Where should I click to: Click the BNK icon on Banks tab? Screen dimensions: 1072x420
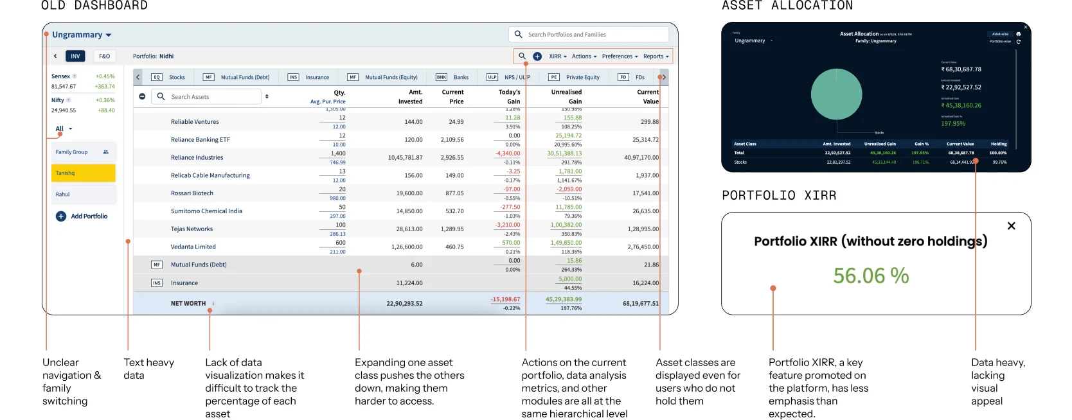pyautogui.click(x=442, y=77)
